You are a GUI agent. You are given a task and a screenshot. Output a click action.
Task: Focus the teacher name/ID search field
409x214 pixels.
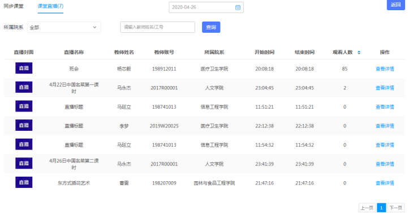(x=158, y=27)
